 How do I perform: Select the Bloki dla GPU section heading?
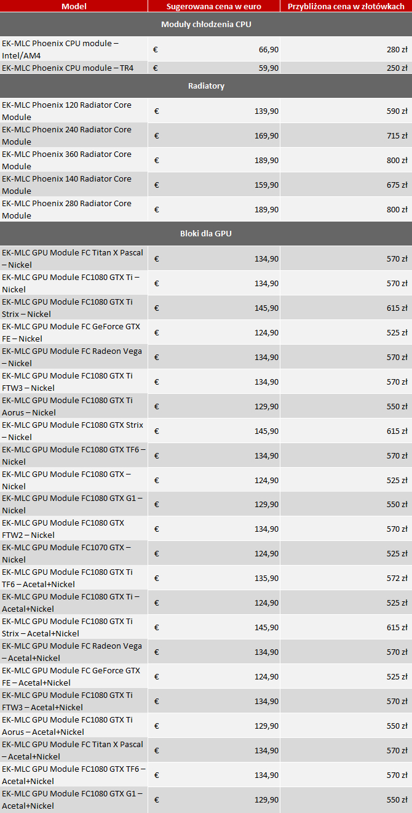(x=206, y=234)
